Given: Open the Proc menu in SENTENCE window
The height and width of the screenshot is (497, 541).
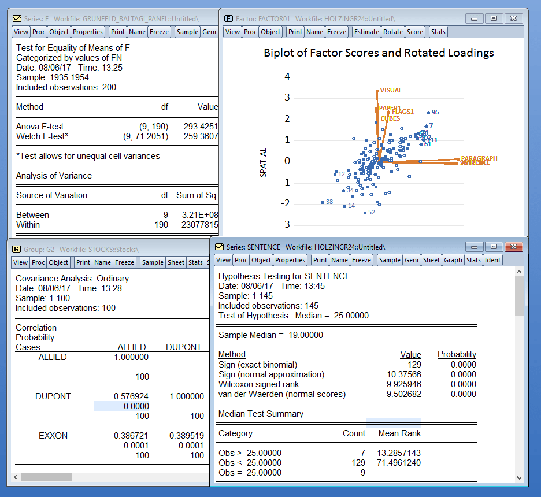Looking at the screenshot, I should pos(241,260).
